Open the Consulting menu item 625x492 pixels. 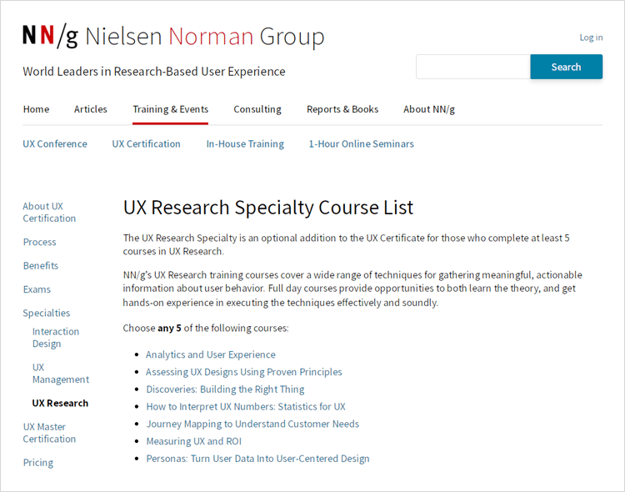coord(257,109)
